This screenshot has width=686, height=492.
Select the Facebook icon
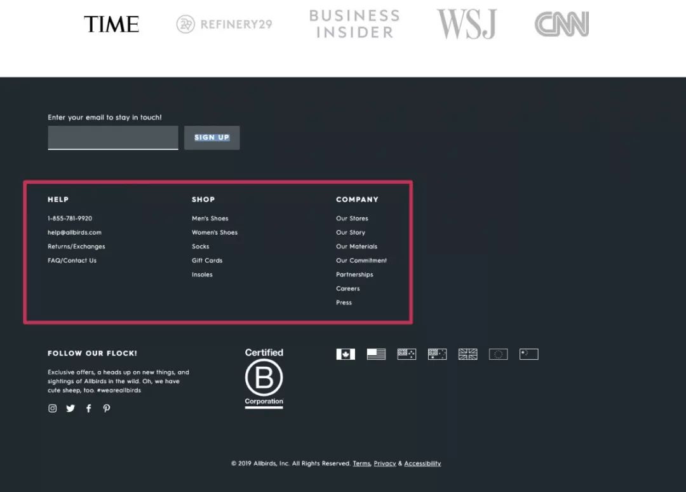(x=88, y=408)
